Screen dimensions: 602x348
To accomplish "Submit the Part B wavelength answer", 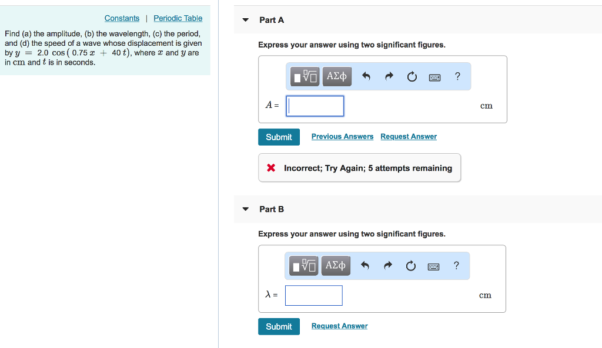I will [279, 326].
